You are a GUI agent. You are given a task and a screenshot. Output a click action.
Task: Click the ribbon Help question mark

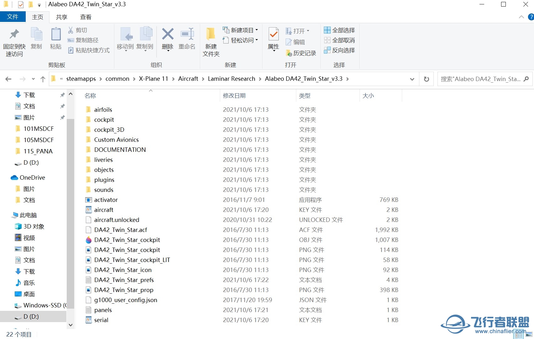click(531, 17)
